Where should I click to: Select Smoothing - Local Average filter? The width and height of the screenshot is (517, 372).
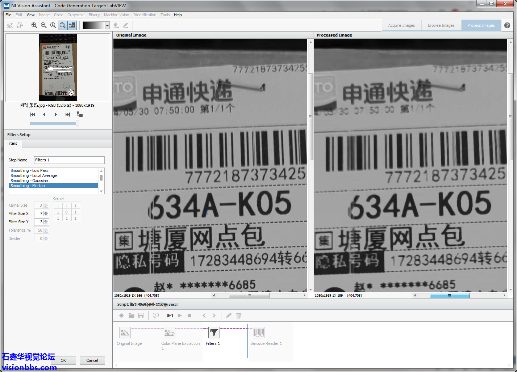pyautogui.click(x=54, y=176)
